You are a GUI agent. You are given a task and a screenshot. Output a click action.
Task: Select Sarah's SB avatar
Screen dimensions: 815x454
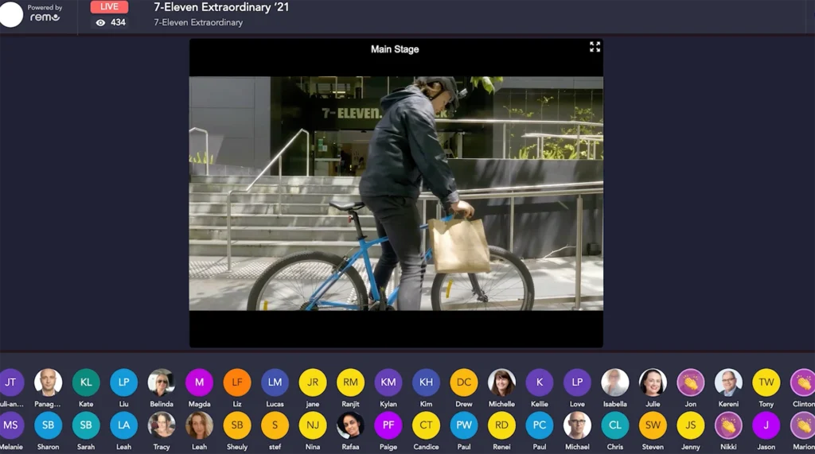(86, 425)
